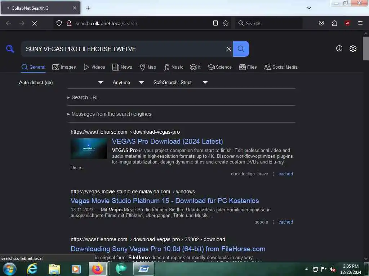
Task: Click the VEGAS Pro 22 result thumbnail
Action: [89, 148]
